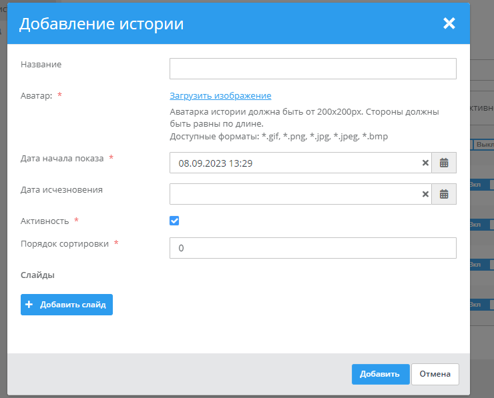Click the Активность label text

coord(45,221)
